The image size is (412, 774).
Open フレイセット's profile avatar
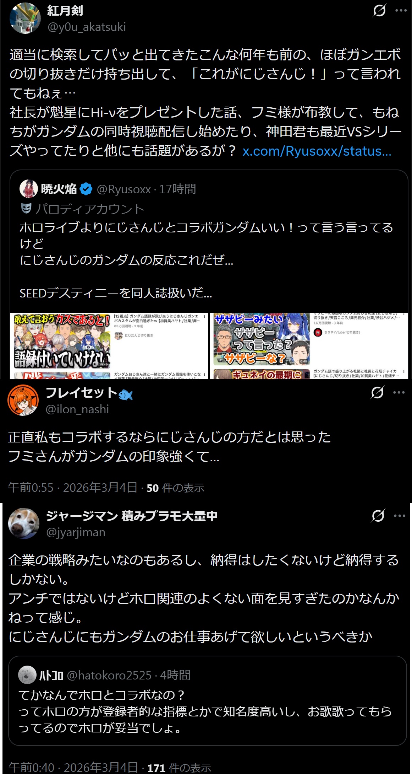(23, 400)
